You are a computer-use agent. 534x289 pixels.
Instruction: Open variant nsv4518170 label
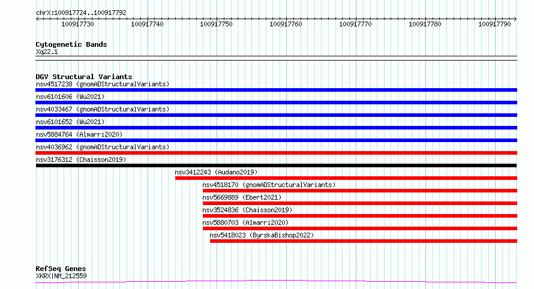point(269,185)
